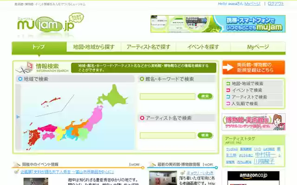The image size is (297, 185).
Task: Open 地図・地域から探す navigation tab
Action: (x=94, y=47)
